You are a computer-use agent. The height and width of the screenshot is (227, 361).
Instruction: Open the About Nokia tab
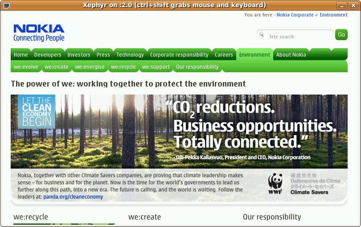click(291, 55)
